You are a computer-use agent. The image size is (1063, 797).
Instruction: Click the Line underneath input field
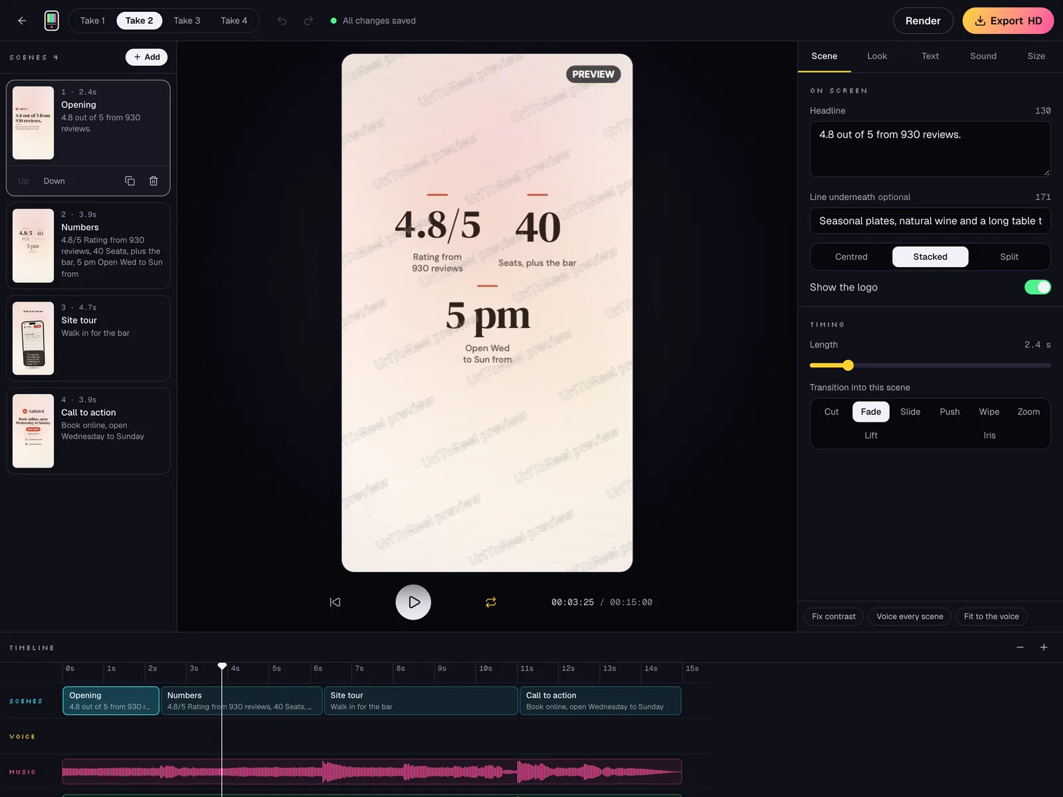coord(930,221)
